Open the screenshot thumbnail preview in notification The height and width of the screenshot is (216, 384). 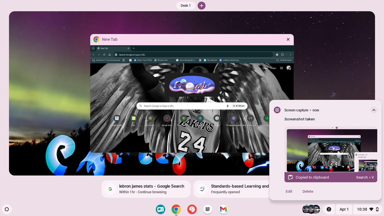tap(331, 150)
